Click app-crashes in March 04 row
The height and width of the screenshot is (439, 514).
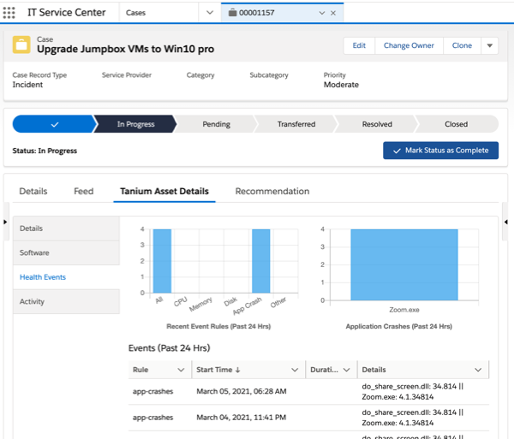(152, 418)
